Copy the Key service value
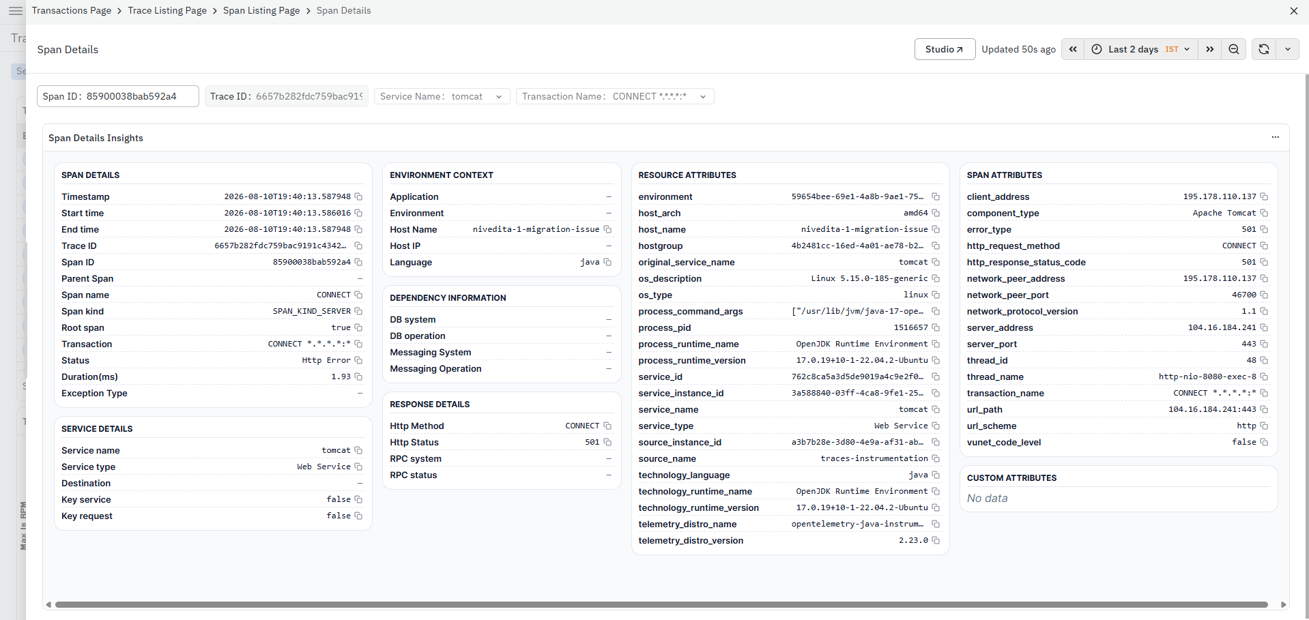The image size is (1309, 620). pyautogui.click(x=358, y=499)
